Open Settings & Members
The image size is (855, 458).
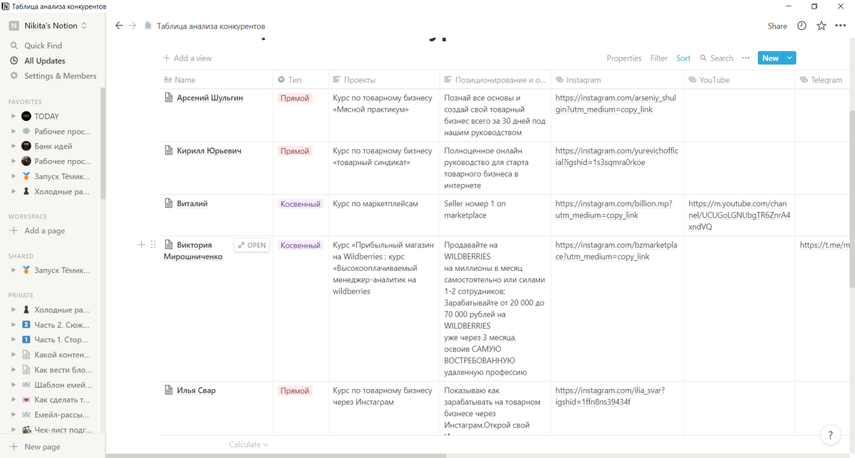point(60,76)
